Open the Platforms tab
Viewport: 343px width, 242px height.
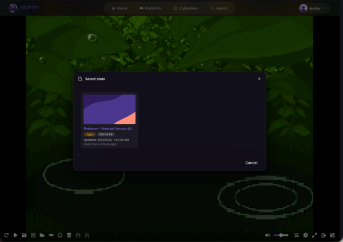[x=150, y=9]
